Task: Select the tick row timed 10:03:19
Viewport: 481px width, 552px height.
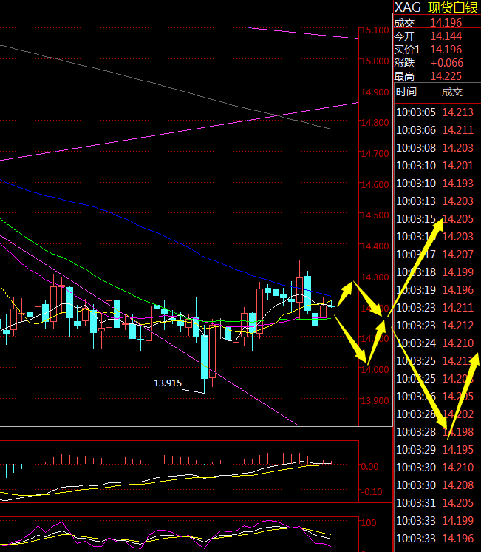Action: tap(435, 290)
